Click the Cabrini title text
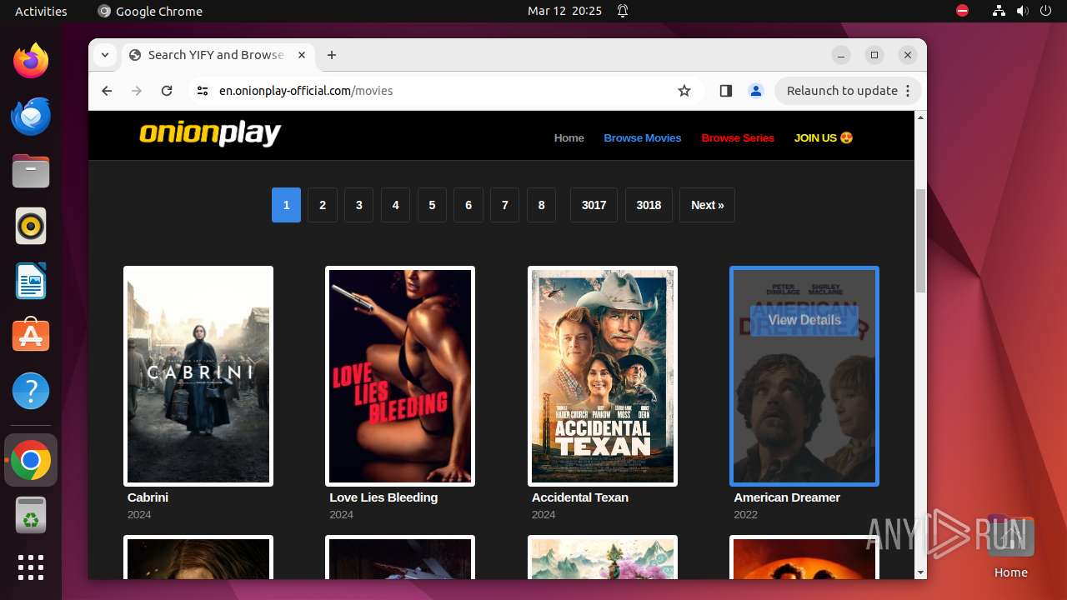The image size is (1067, 600). (x=148, y=497)
